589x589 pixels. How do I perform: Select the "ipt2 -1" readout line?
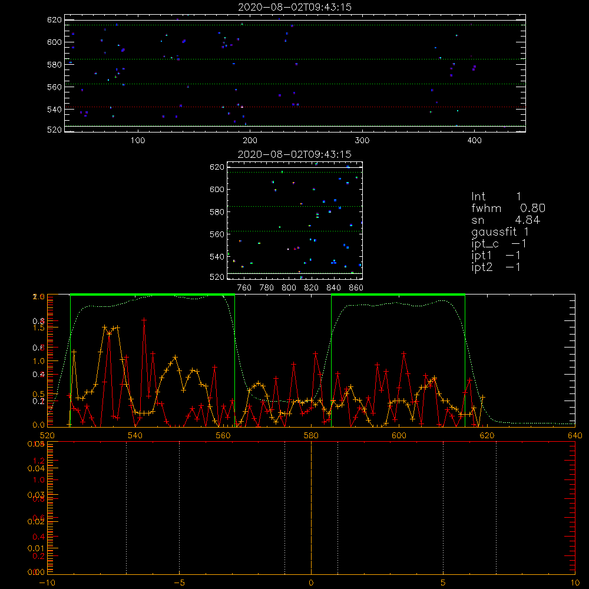[x=496, y=267]
